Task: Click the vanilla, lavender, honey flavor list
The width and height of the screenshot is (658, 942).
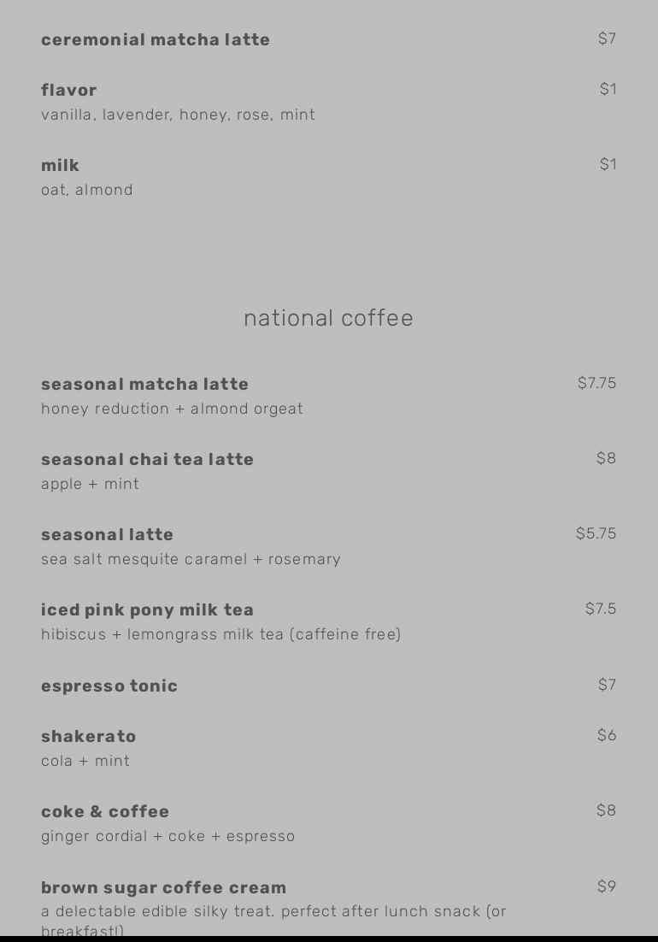Action: coord(178,115)
